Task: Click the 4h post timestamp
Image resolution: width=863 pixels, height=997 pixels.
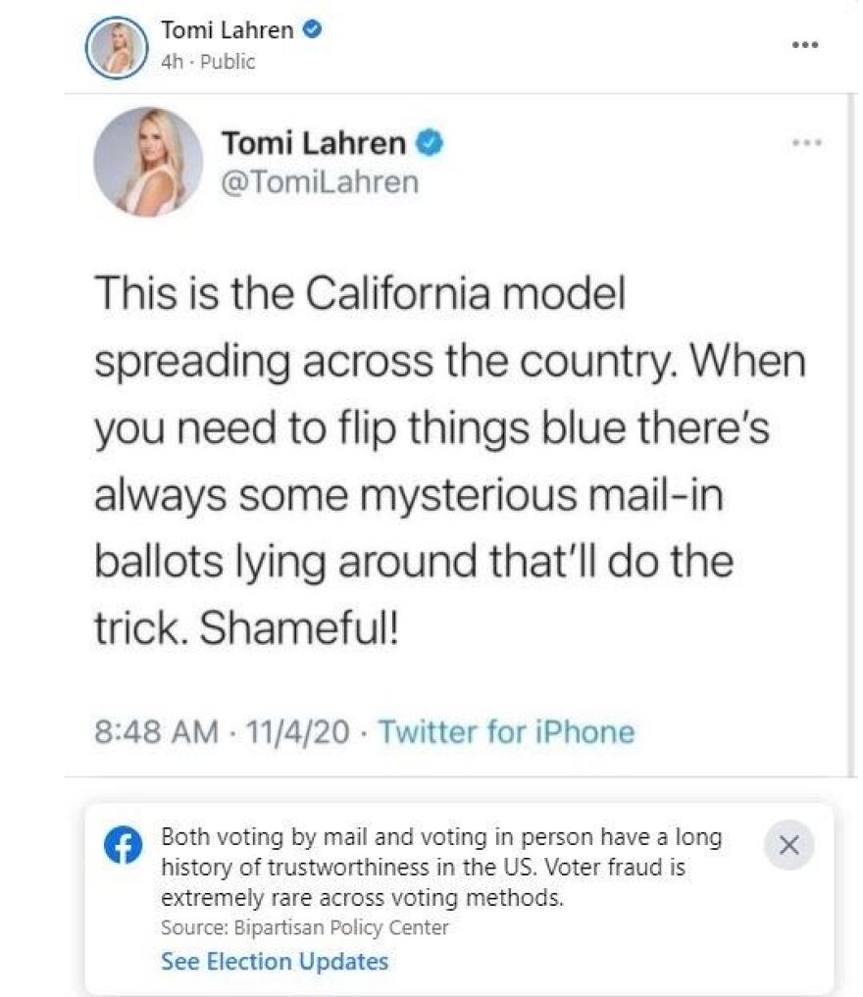Action: pos(169,61)
